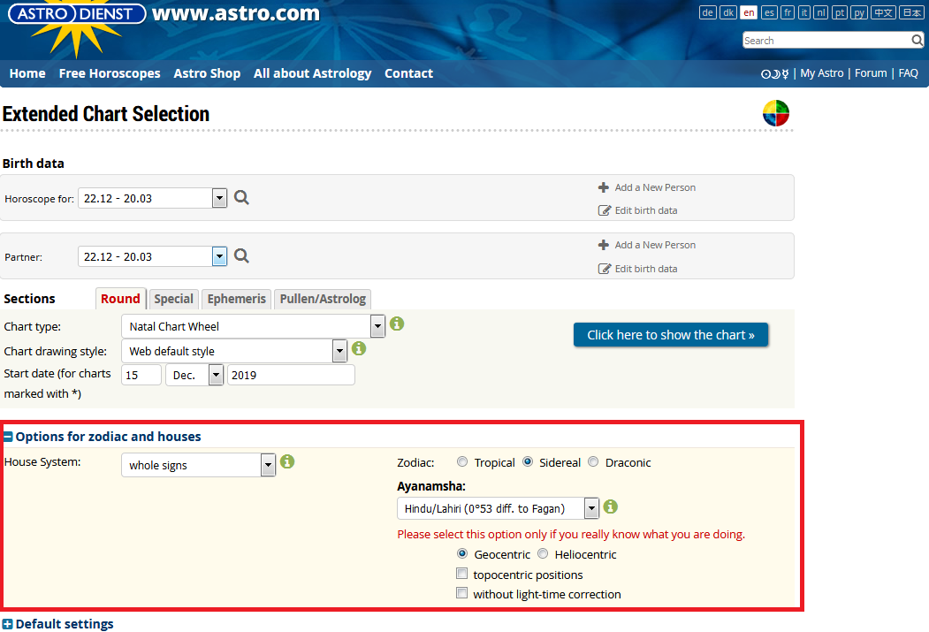
Task: Select the Tropical zodiac radio button
Action: tap(462, 462)
